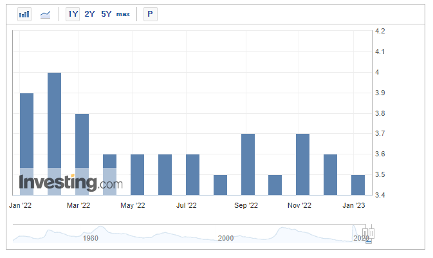This screenshot has width=433, height=258.
Task: Click the Jan '22 bar at 3.9
Action: pyautogui.click(x=27, y=144)
